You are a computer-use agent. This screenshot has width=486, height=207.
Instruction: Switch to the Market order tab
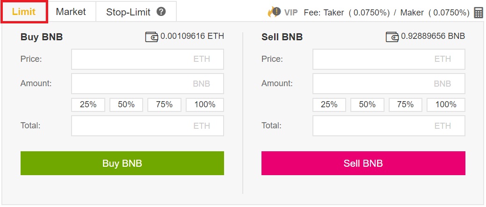[x=71, y=12]
